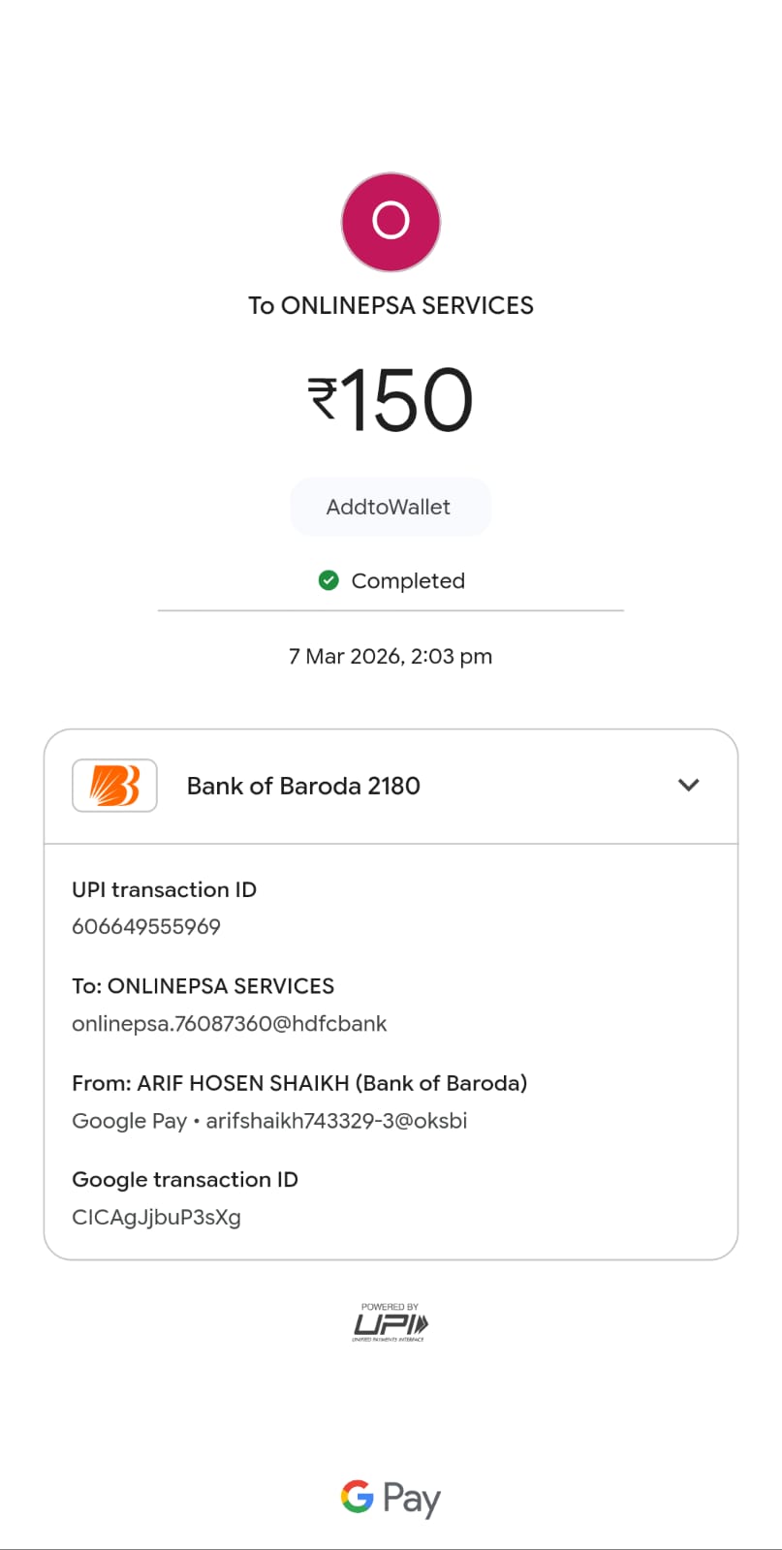Tap the AddtoWallet note chip
The height and width of the screenshot is (1550, 782).
click(390, 507)
